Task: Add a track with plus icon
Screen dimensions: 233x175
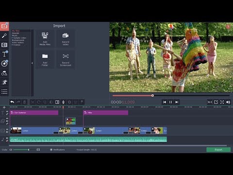Action: (x=4, y=107)
